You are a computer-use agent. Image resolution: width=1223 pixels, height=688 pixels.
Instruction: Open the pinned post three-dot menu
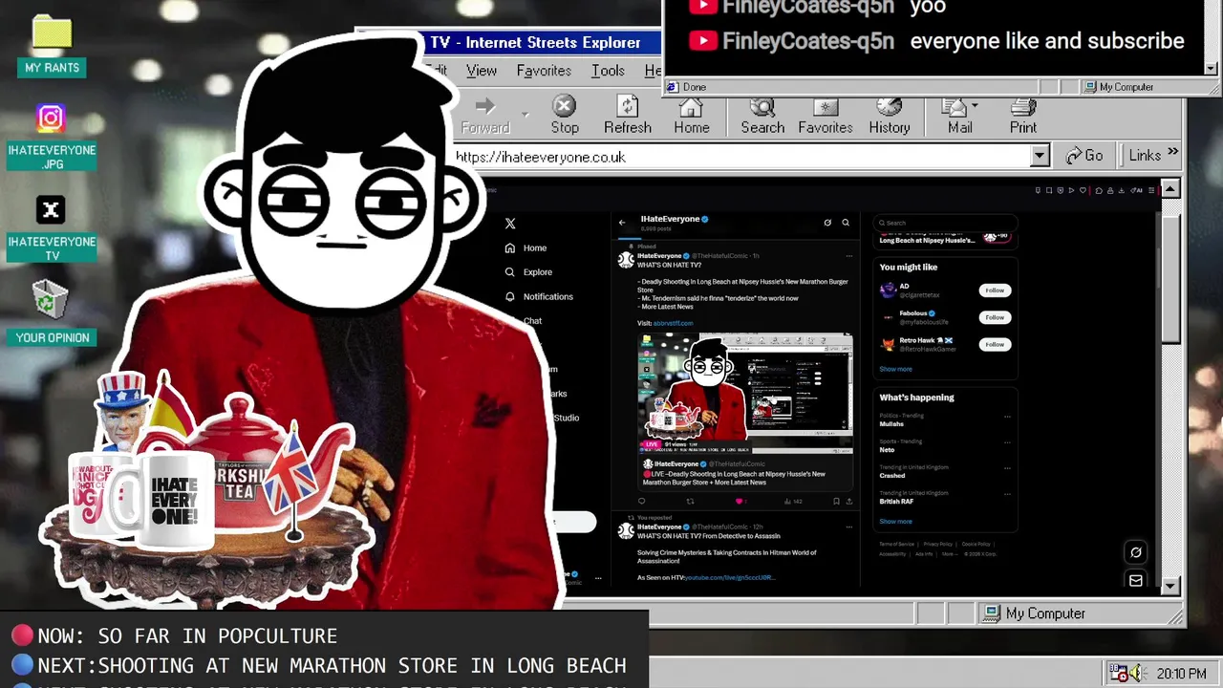tap(848, 256)
